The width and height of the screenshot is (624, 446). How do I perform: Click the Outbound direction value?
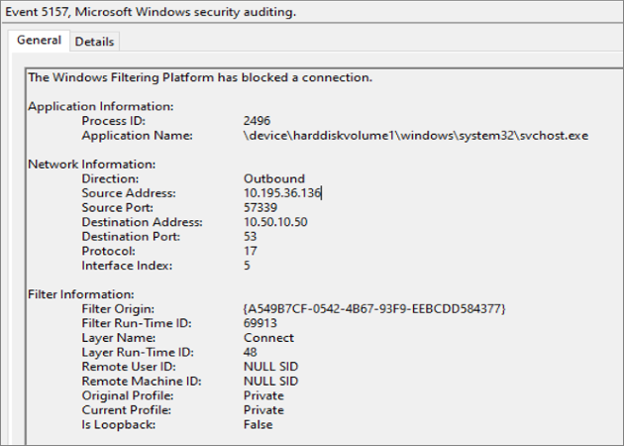pos(273,178)
